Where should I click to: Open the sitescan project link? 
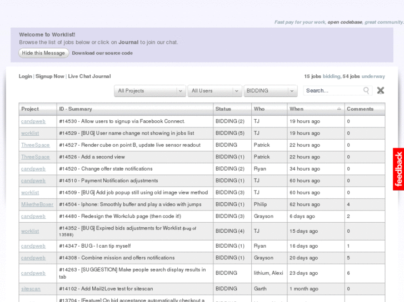pyautogui.click(x=31, y=289)
